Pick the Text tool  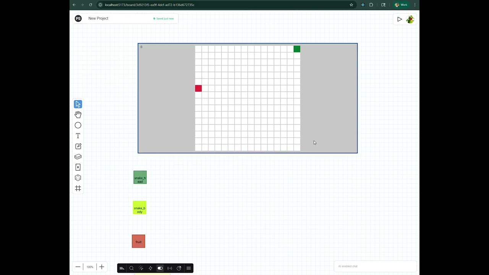[78, 136]
